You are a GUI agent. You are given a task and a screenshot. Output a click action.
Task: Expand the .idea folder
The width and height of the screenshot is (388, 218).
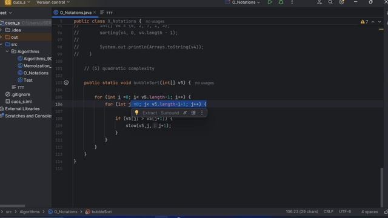coord(1,30)
